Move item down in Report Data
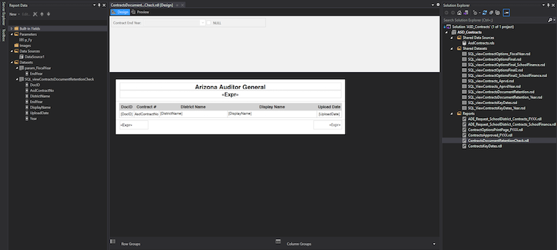The image size is (557, 250). (48, 14)
